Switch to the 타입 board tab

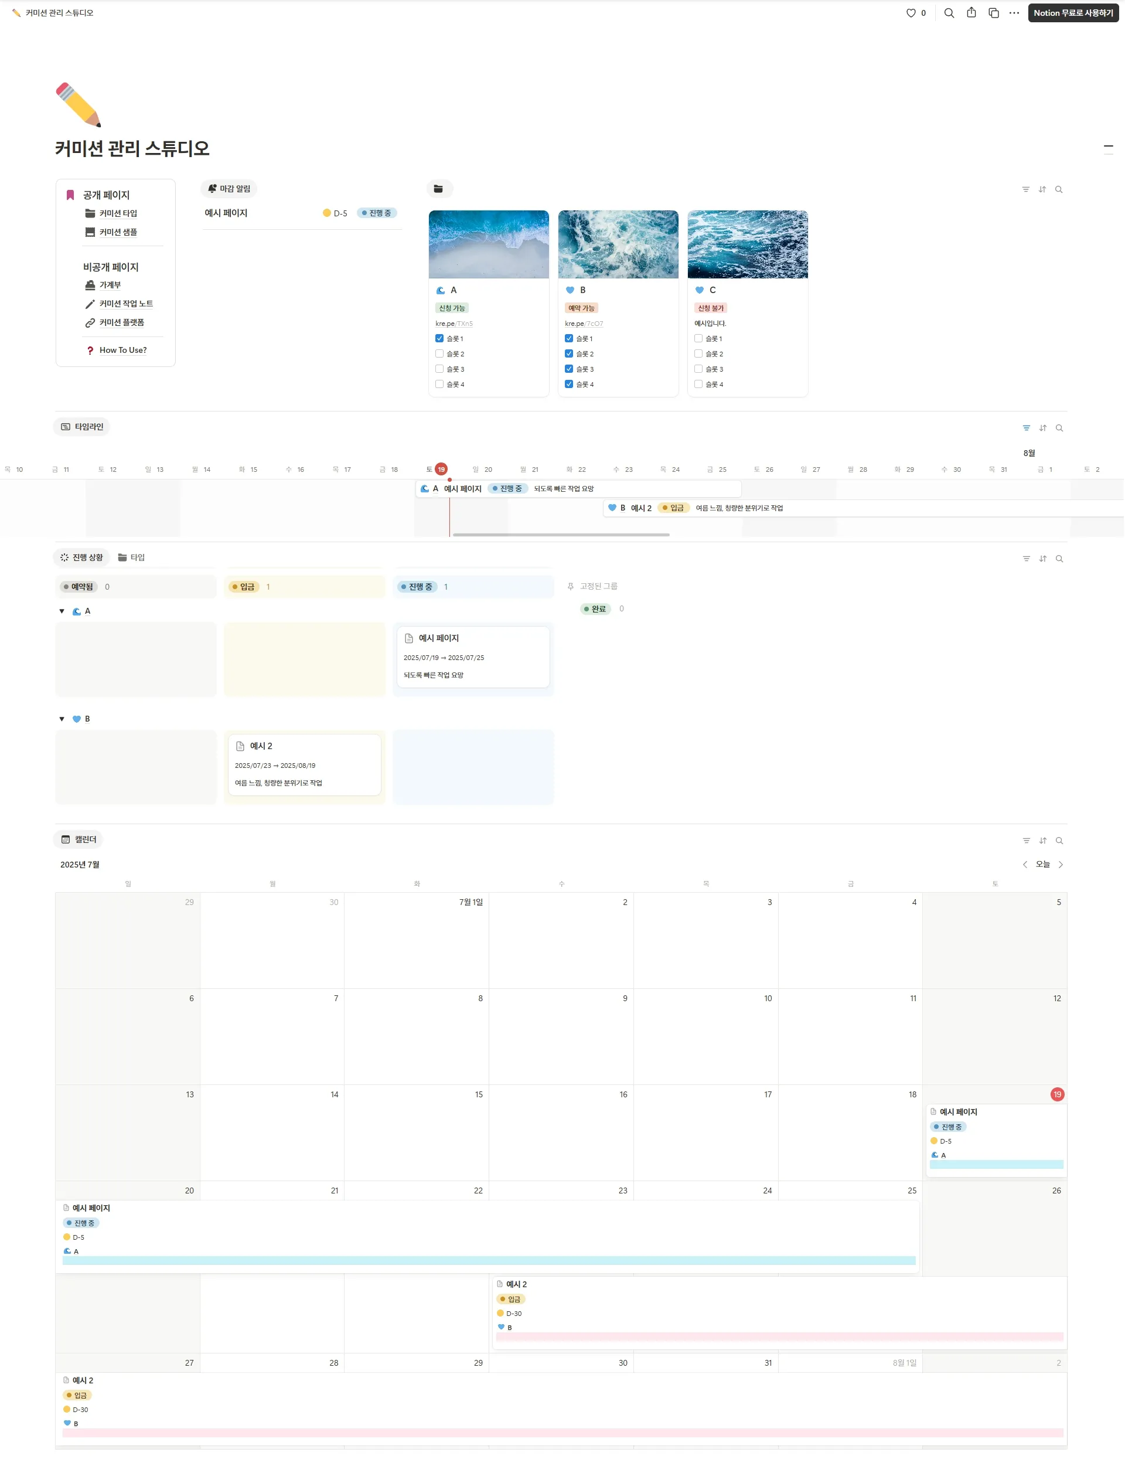(131, 557)
